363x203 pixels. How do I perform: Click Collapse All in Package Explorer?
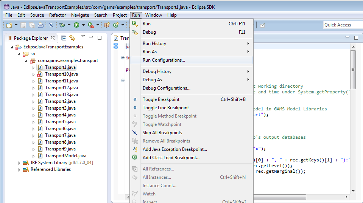64,38
